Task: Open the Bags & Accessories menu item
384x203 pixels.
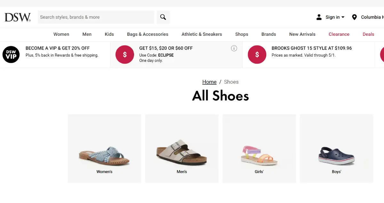Action: 148,34
